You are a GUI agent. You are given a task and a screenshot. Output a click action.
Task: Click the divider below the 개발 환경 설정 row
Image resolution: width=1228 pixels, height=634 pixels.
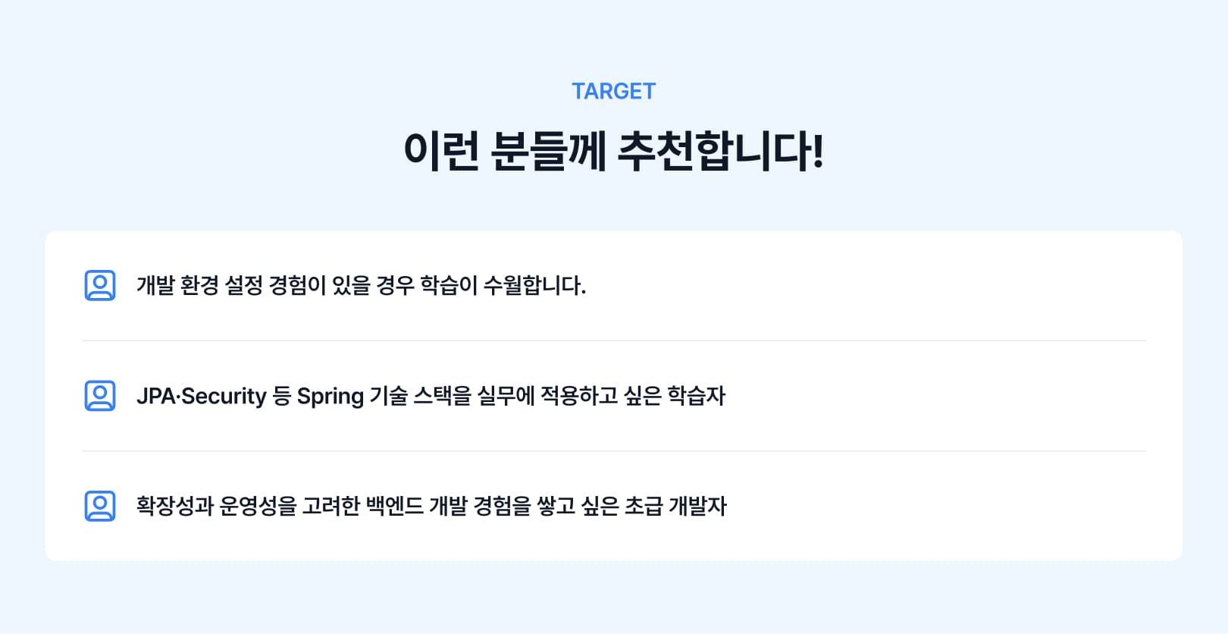click(x=614, y=341)
